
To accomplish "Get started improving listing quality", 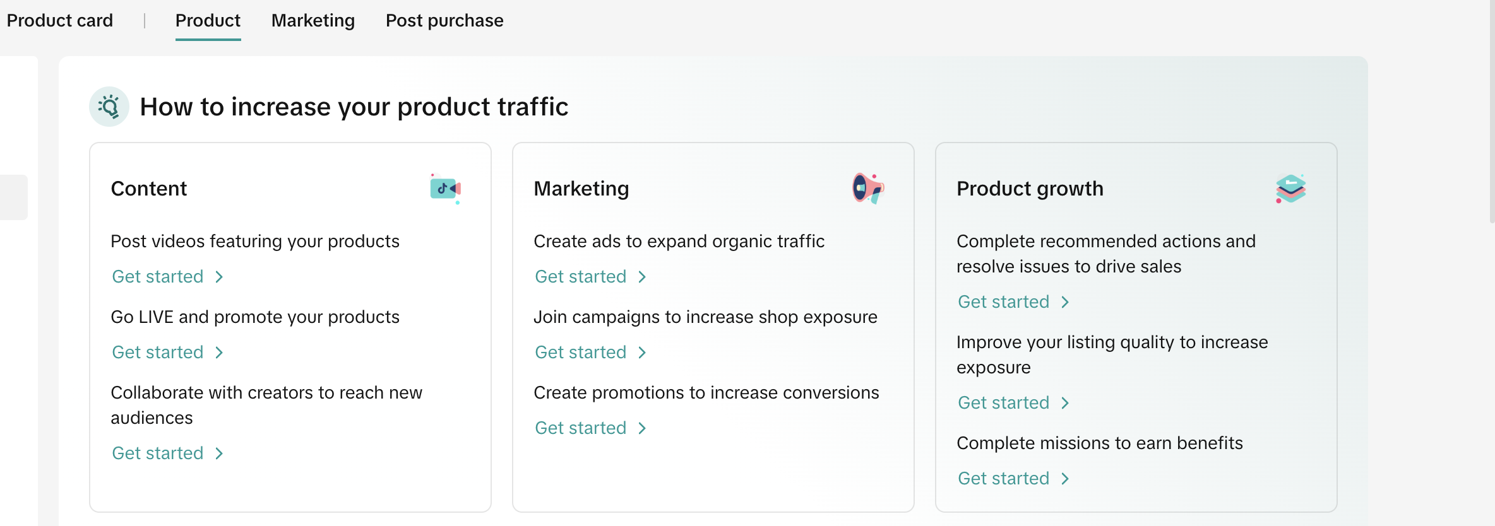I will (1004, 403).
